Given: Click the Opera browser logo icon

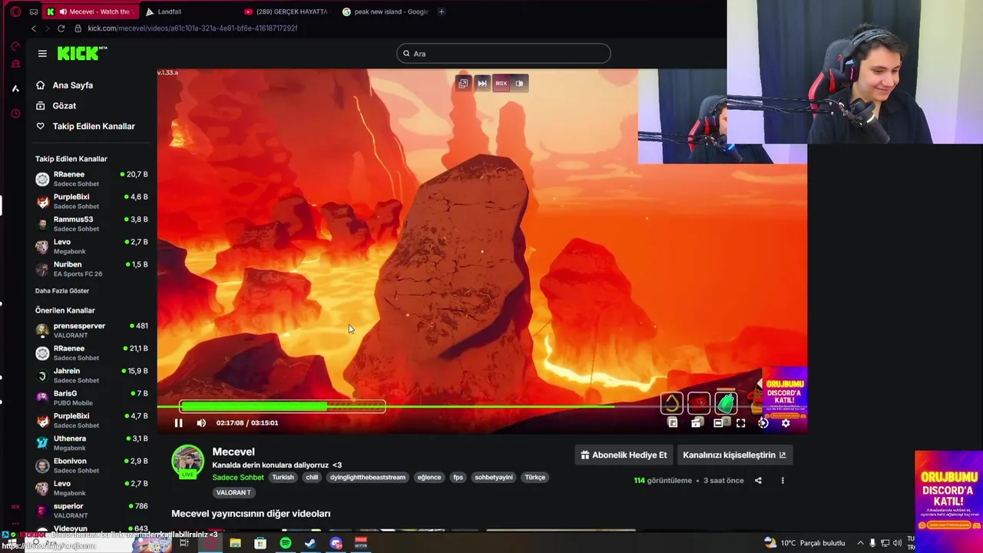Looking at the screenshot, I should click(15, 12).
